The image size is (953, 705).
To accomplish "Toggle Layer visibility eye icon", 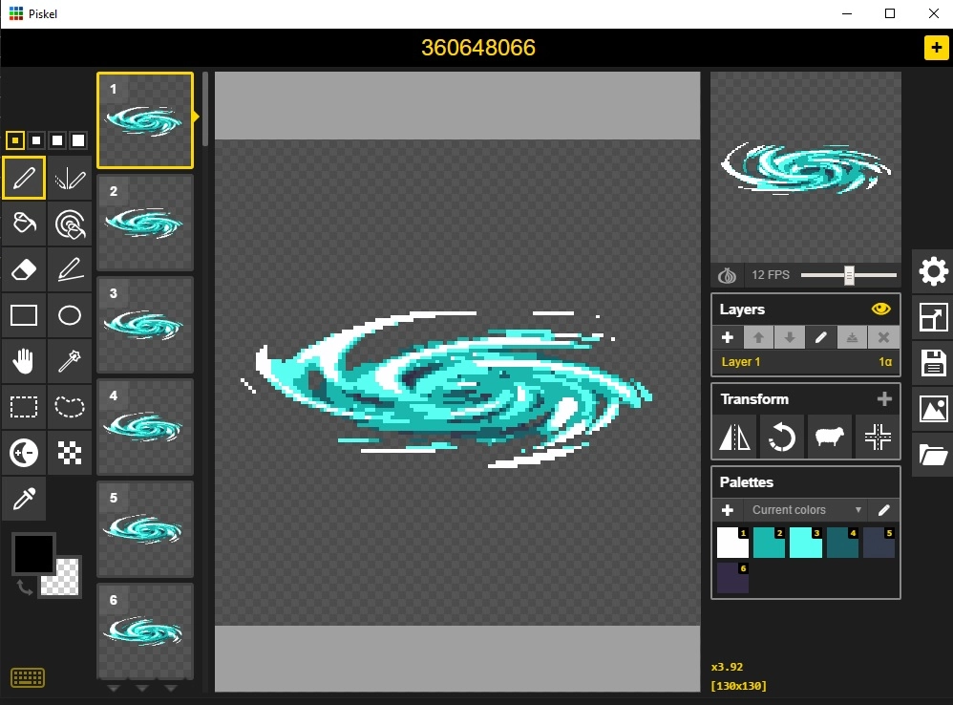I will point(880,309).
